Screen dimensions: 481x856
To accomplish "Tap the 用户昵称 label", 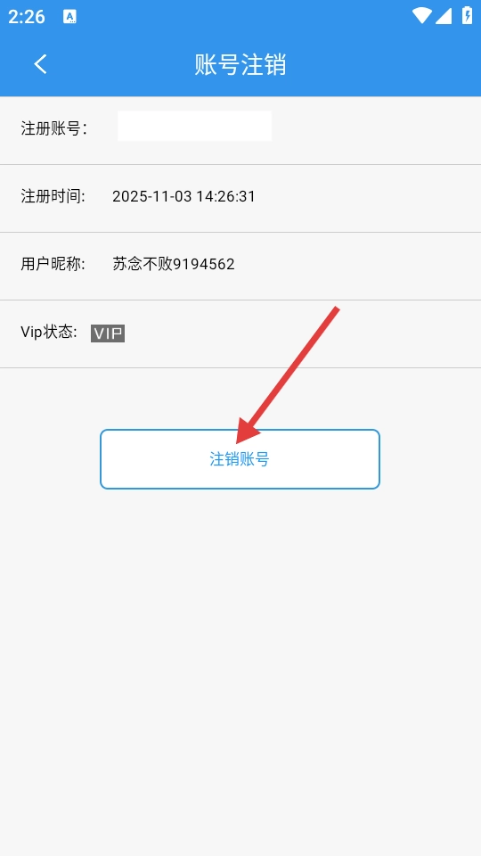I will (x=53, y=264).
